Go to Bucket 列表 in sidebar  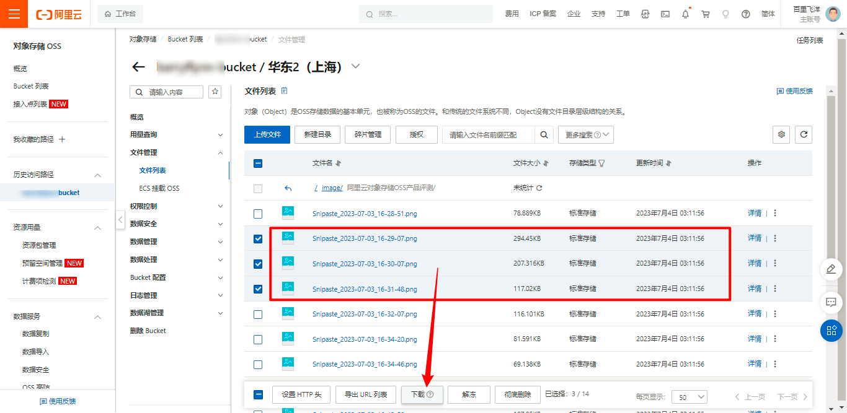(x=31, y=86)
